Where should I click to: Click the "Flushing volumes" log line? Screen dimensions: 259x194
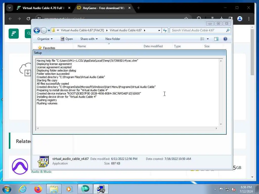click(x=47, y=103)
